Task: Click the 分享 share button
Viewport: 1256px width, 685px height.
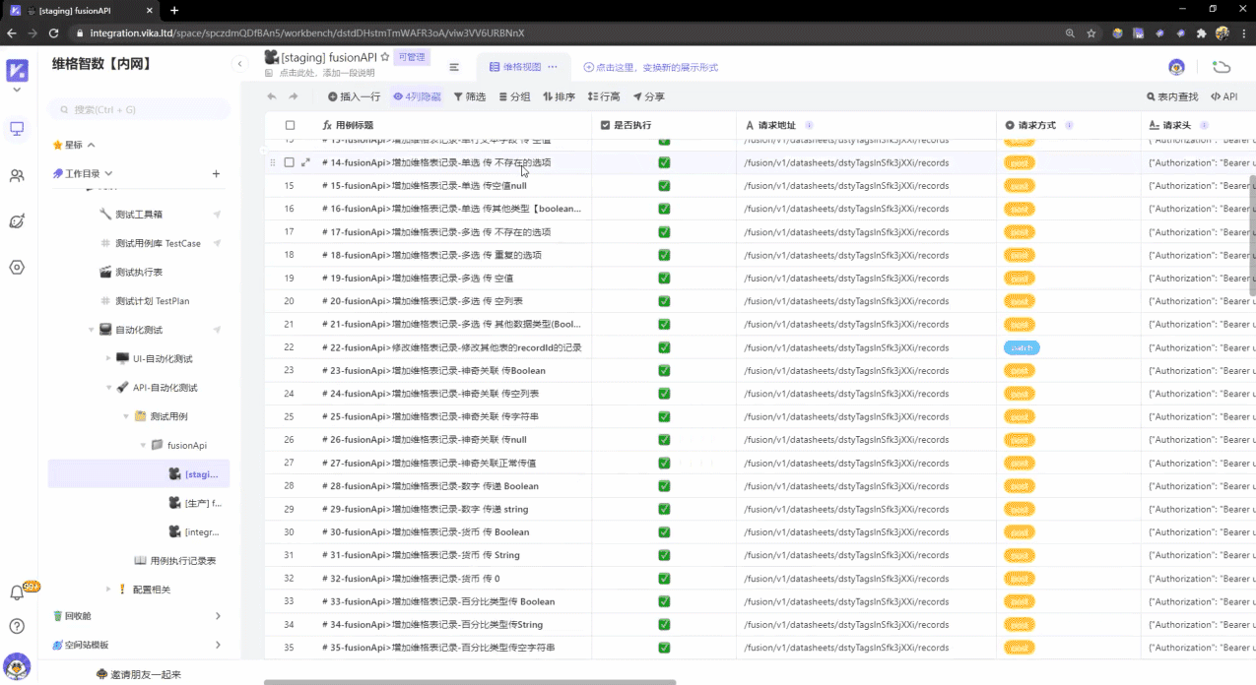Action: point(648,96)
